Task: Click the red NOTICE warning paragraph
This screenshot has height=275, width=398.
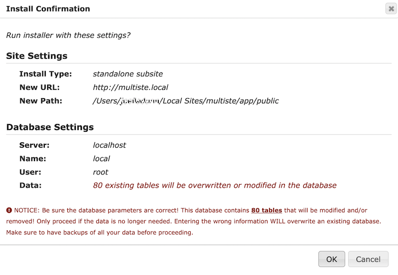Action: [198, 221]
